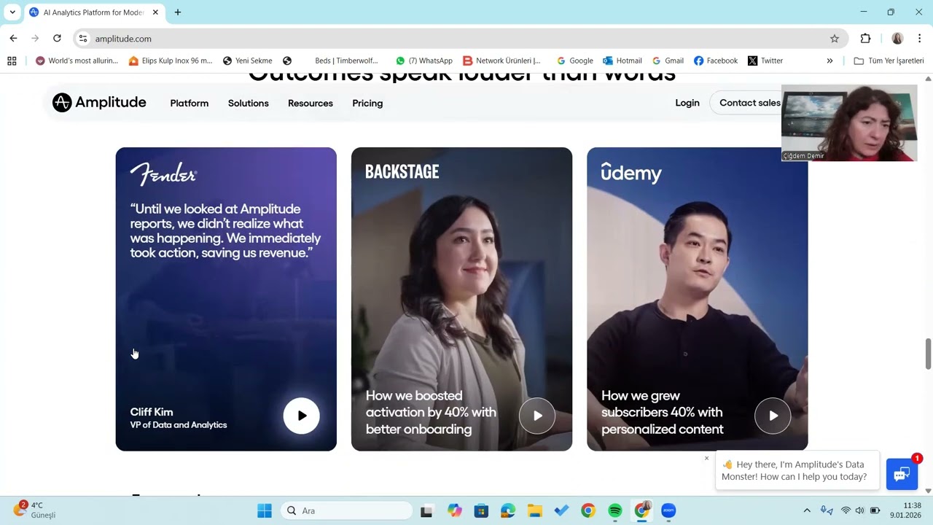
Task: Open the Twitter bookmark
Action: pyautogui.click(x=765, y=61)
